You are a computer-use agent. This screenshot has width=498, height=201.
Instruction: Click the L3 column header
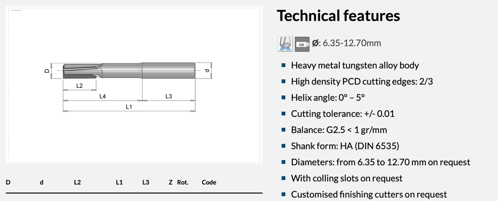coord(145,182)
